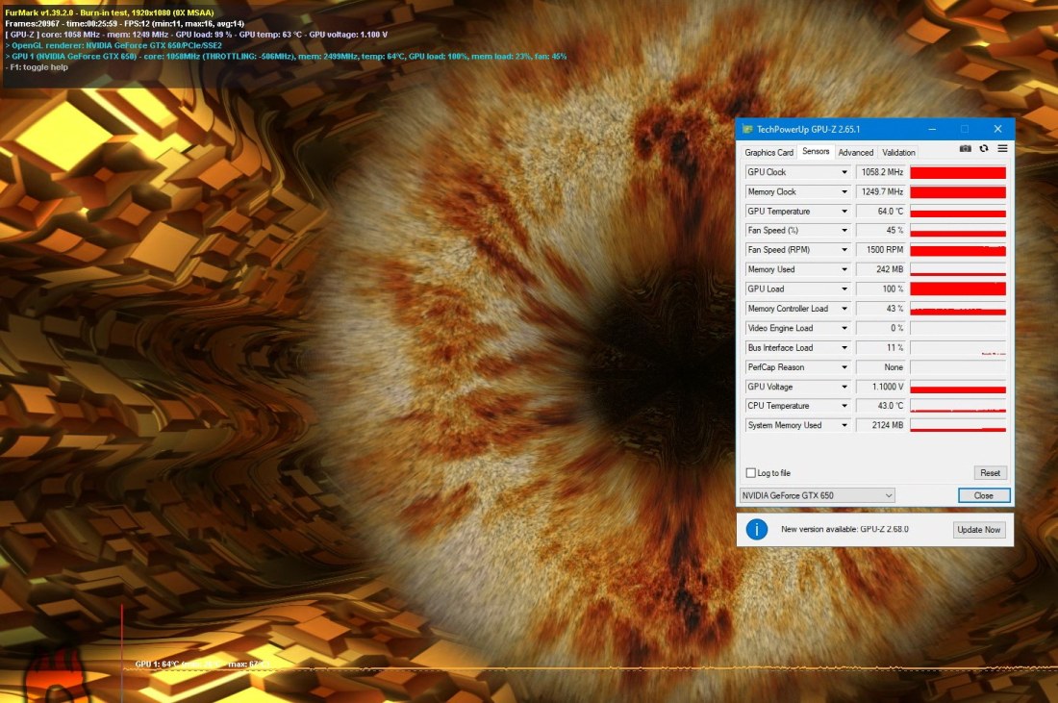Open the NVIDIA GeForce GTX 650 selector
Viewport: 1058px width, 703px height.
(x=817, y=495)
